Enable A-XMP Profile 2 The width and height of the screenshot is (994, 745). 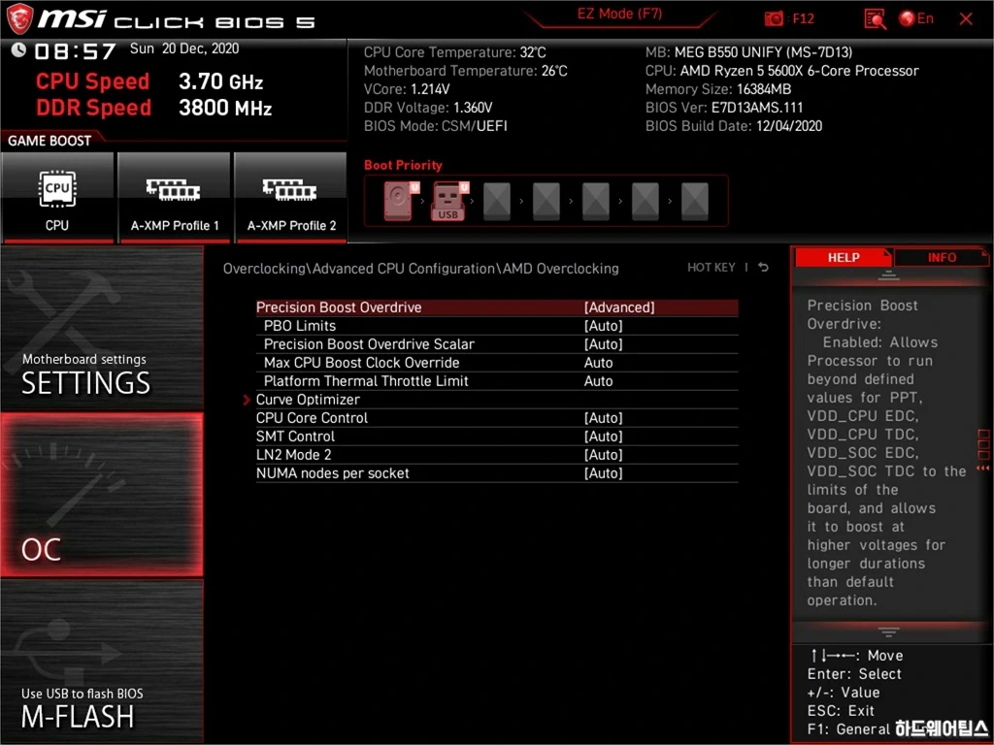pyautogui.click(x=291, y=197)
